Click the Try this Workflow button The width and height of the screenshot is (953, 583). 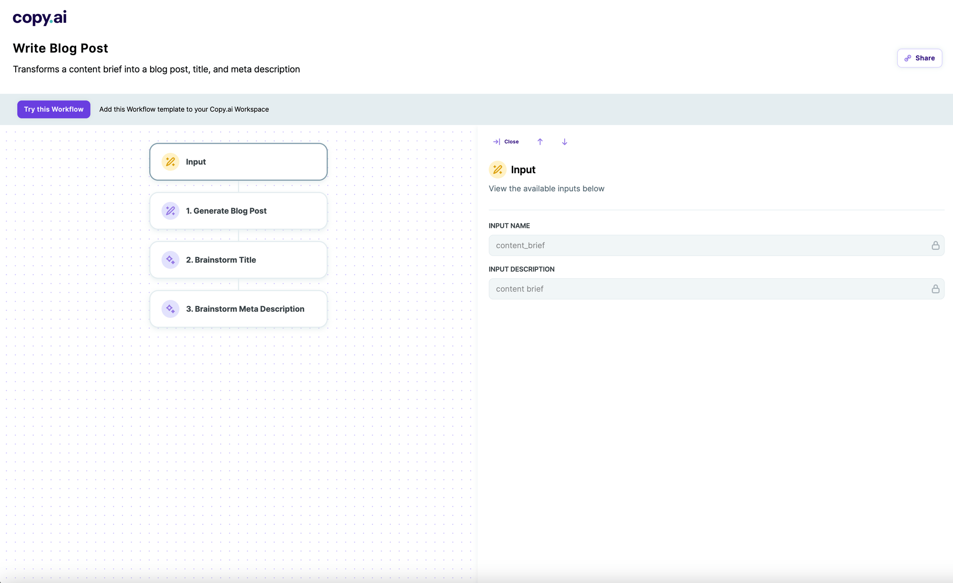click(53, 109)
